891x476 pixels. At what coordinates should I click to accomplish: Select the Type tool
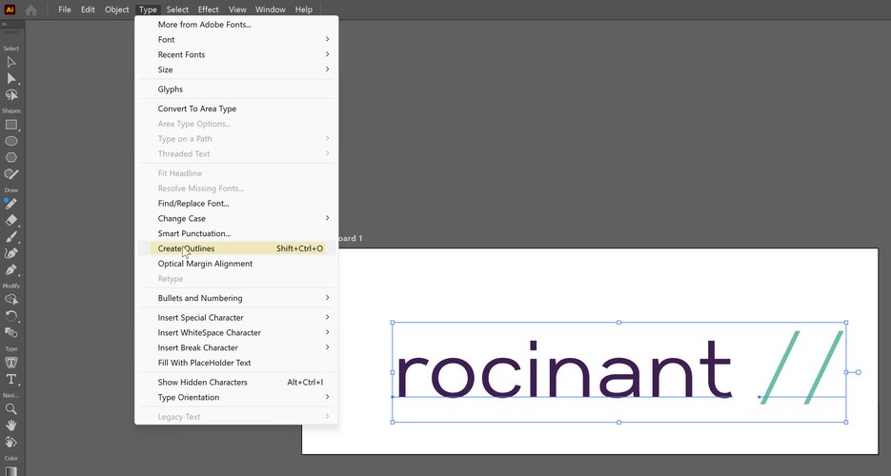tap(10, 379)
